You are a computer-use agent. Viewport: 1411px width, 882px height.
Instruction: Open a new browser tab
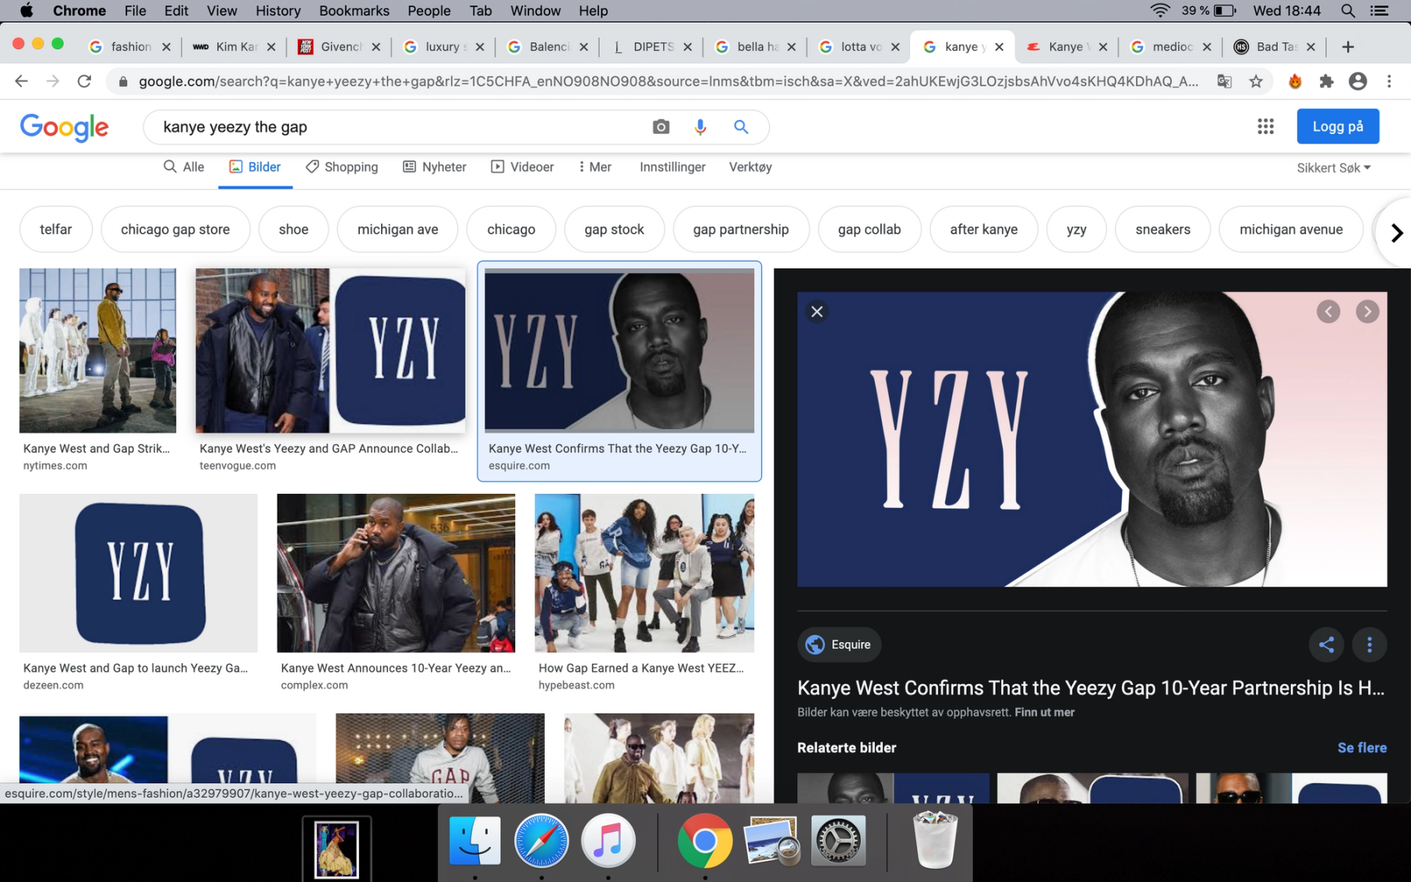click(1348, 47)
